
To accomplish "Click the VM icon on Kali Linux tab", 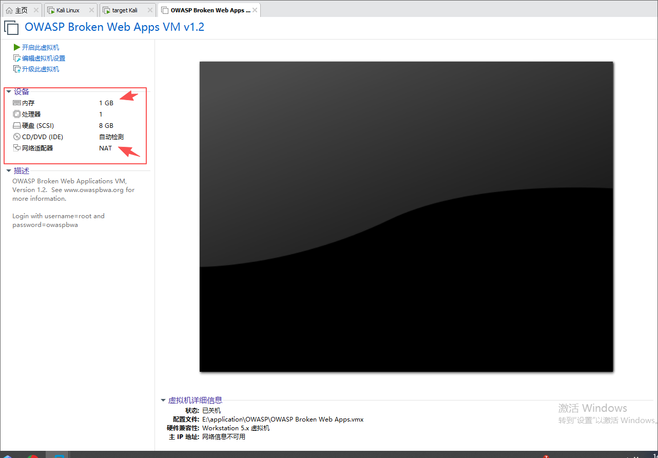I will (51, 10).
